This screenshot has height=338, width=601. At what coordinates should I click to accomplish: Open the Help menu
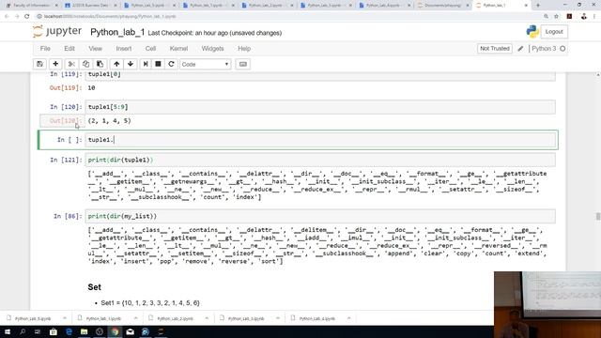pos(244,49)
